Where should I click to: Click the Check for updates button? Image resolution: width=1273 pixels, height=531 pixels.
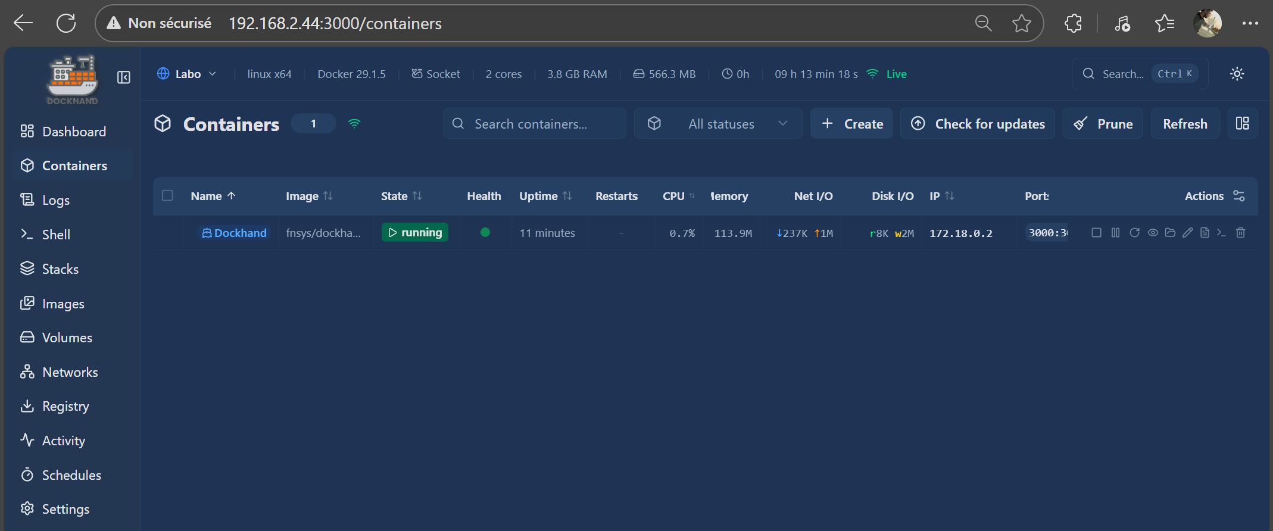click(977, 124)
